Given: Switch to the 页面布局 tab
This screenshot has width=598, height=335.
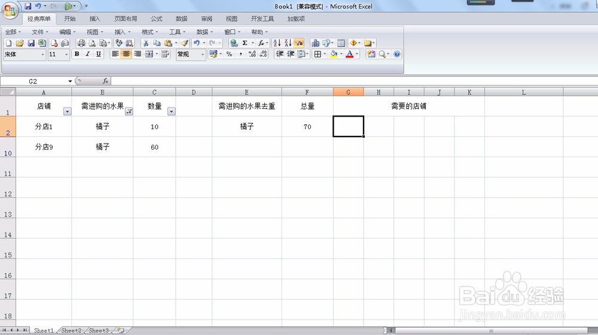Looking at the screenshot, I should pos(126,19).
